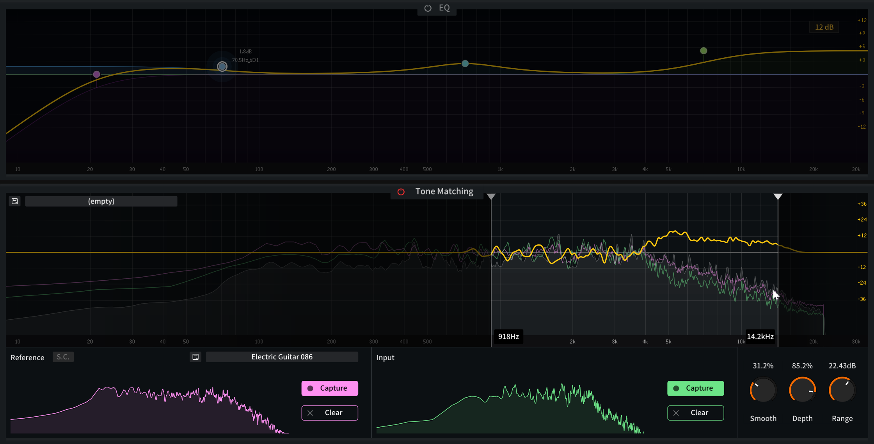The width and height of the screenshot is (874, 444).
Task: Select the green high-shelf EQ node
Action: (703, 51)
